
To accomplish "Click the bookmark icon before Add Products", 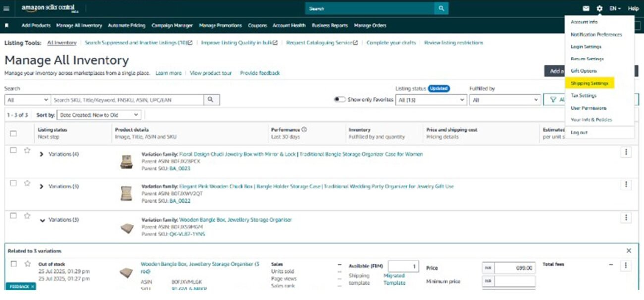I will (x=7, y=25).
